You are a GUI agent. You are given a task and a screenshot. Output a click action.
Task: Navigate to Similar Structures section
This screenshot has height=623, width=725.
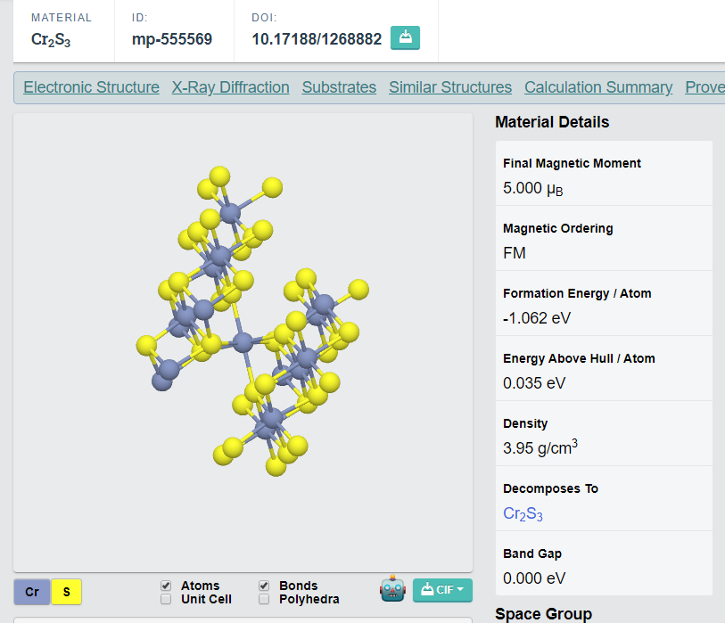(x=450, y=87)
